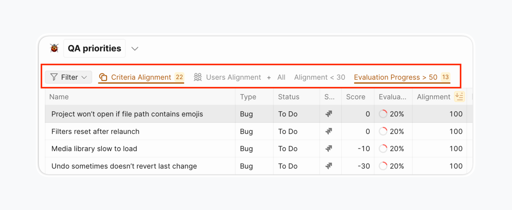Click progress ring for emojis file path bug

pyautogui.click(x=383, y=114)
